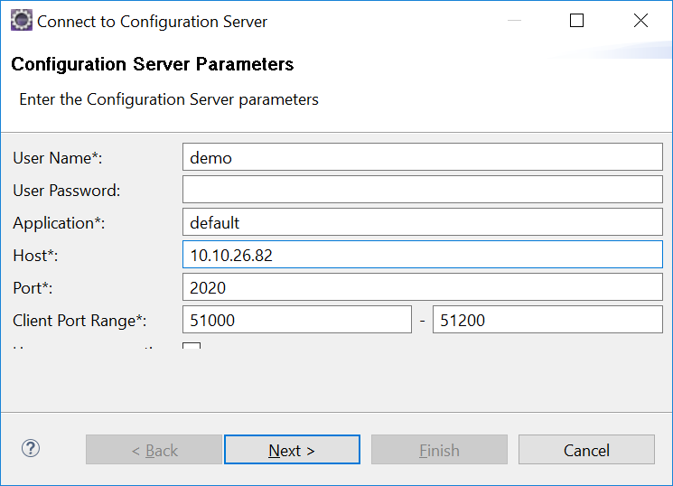Select the Application field showing default
Image resolution: width=673 pixels, height=486 pixels.
click(422, 222)
